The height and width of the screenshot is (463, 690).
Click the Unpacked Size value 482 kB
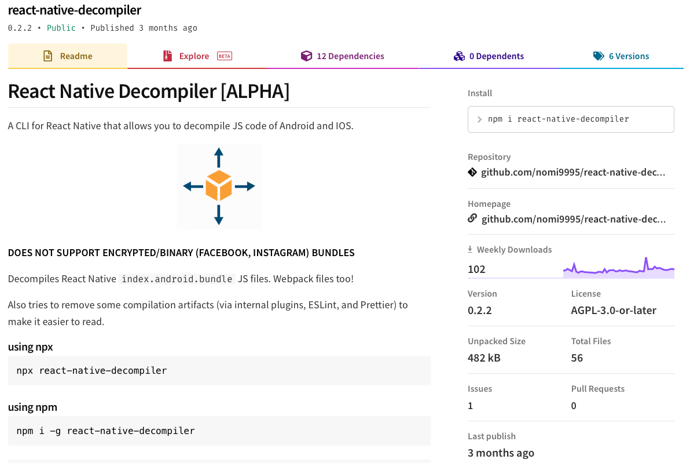click(484, 358)
